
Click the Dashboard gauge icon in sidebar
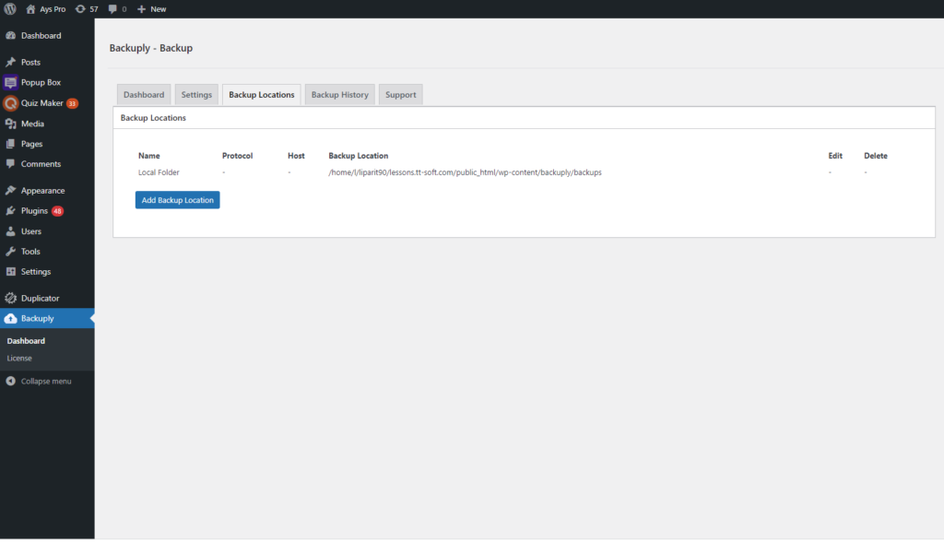pyautogui.click(x=11, y=36)
